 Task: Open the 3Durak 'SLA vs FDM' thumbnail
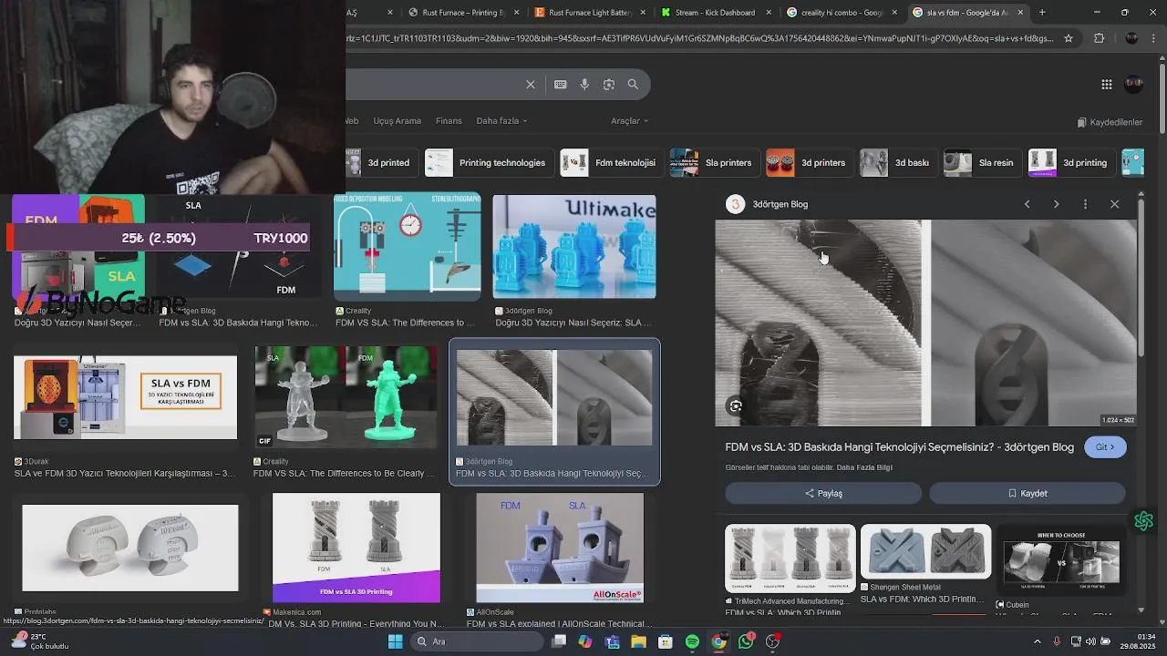tap(125, 398)
